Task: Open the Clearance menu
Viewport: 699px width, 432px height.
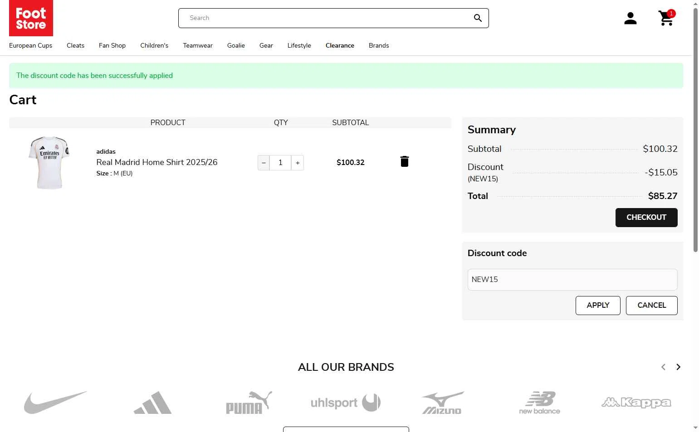Action: (340, 45)
